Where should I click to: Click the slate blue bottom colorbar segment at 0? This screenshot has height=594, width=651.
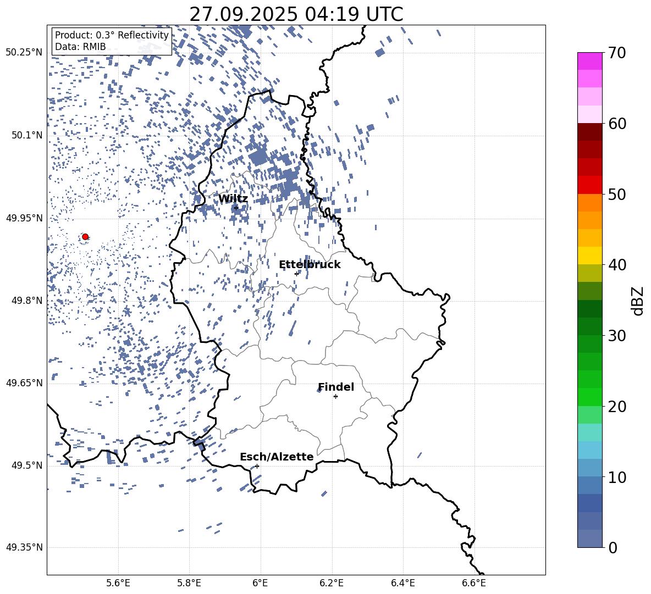coord(590,539)
